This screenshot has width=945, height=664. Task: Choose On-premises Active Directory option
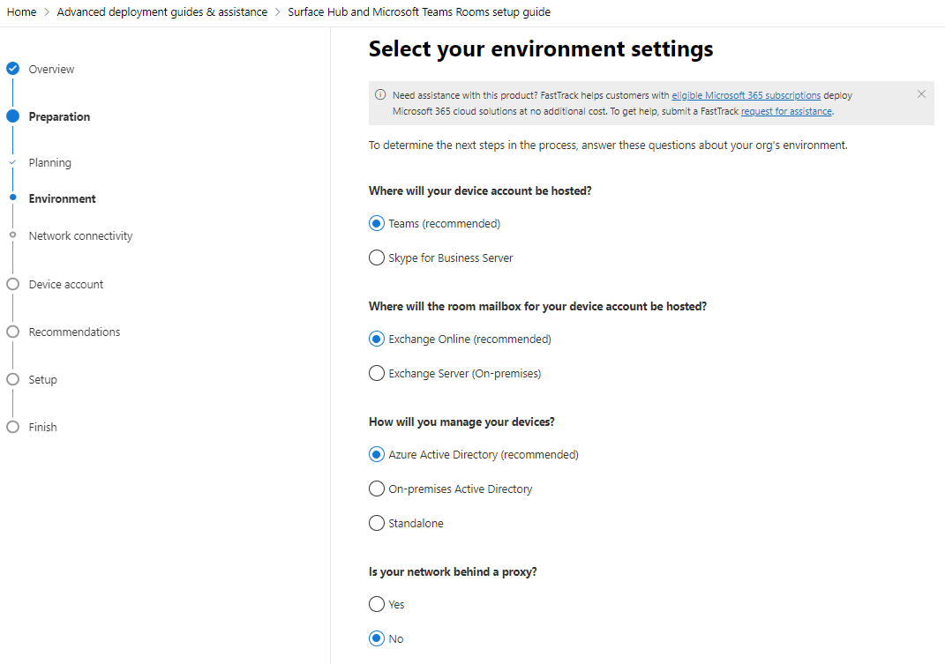coord(377,489)
